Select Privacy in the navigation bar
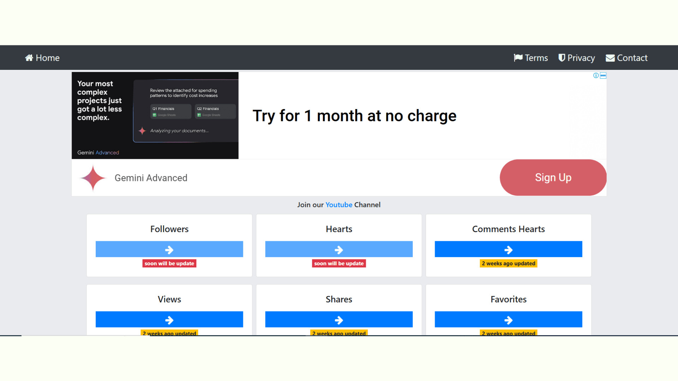 581,58
